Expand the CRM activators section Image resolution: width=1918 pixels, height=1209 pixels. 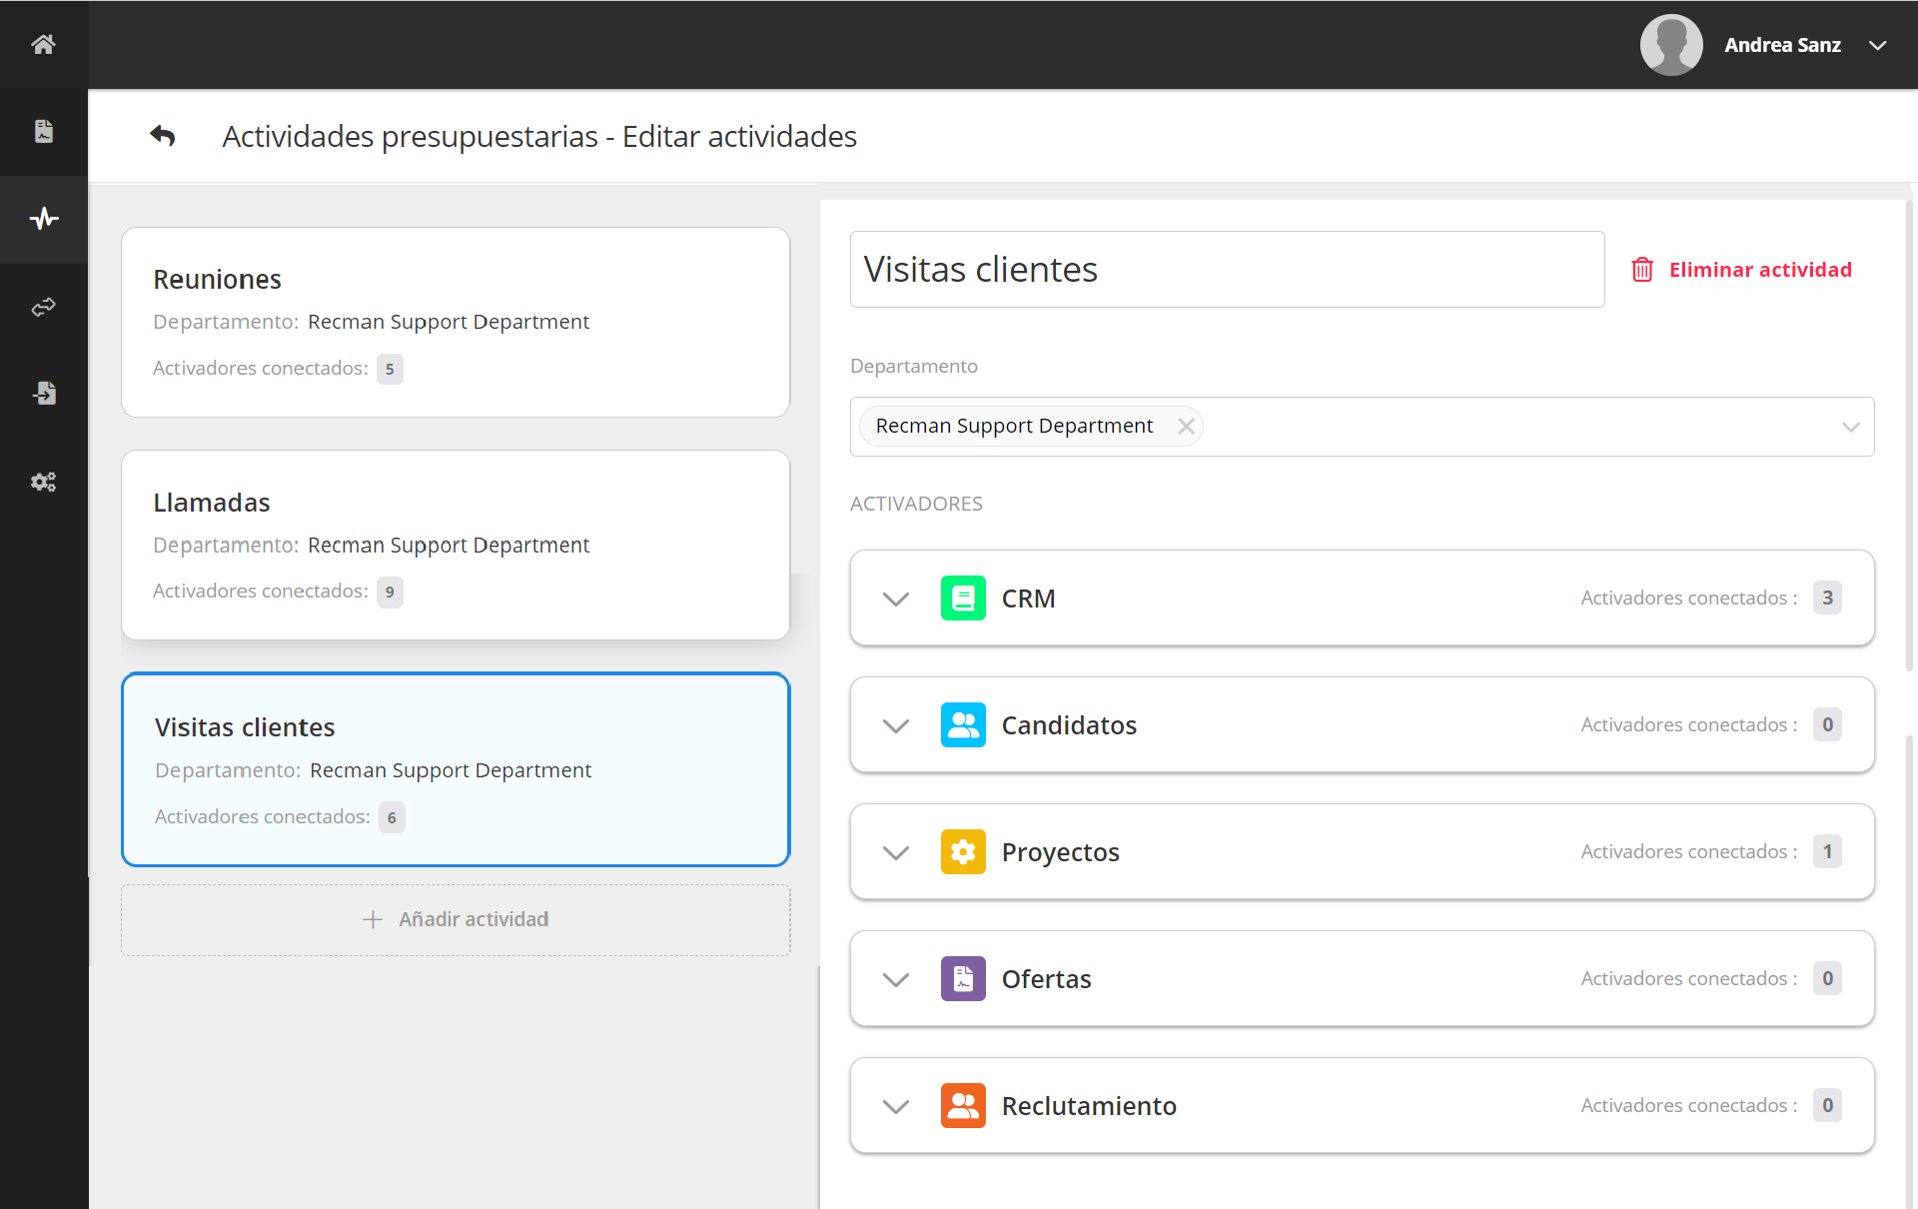896,599
